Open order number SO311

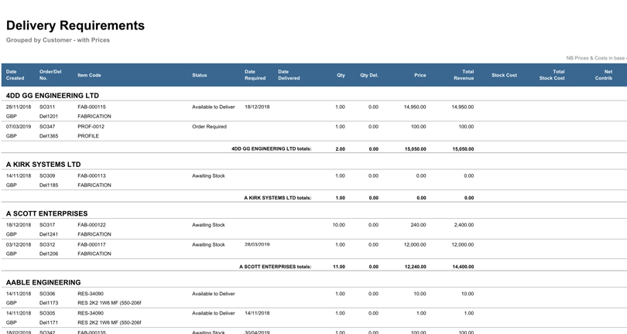[x=47, y=107]
